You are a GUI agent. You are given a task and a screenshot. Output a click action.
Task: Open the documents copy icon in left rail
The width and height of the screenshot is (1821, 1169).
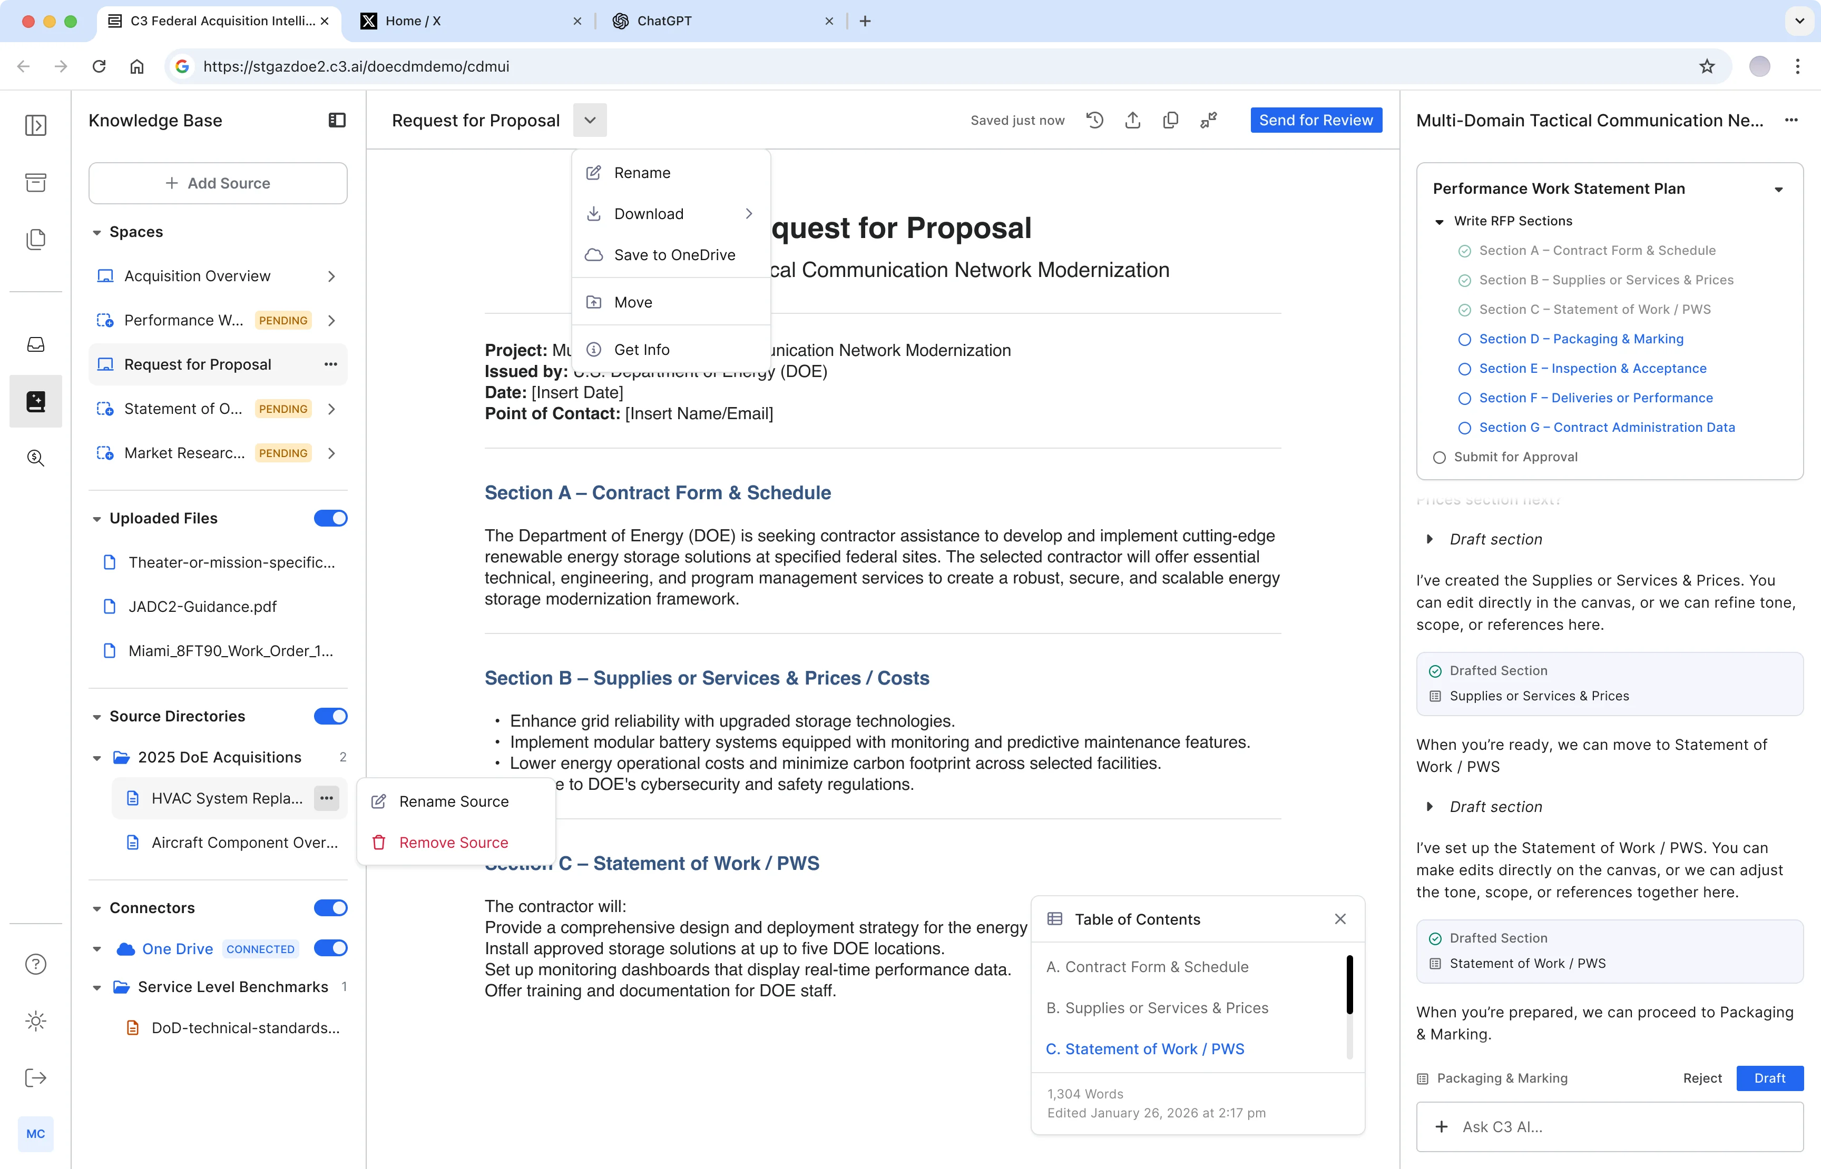(36, 239)
